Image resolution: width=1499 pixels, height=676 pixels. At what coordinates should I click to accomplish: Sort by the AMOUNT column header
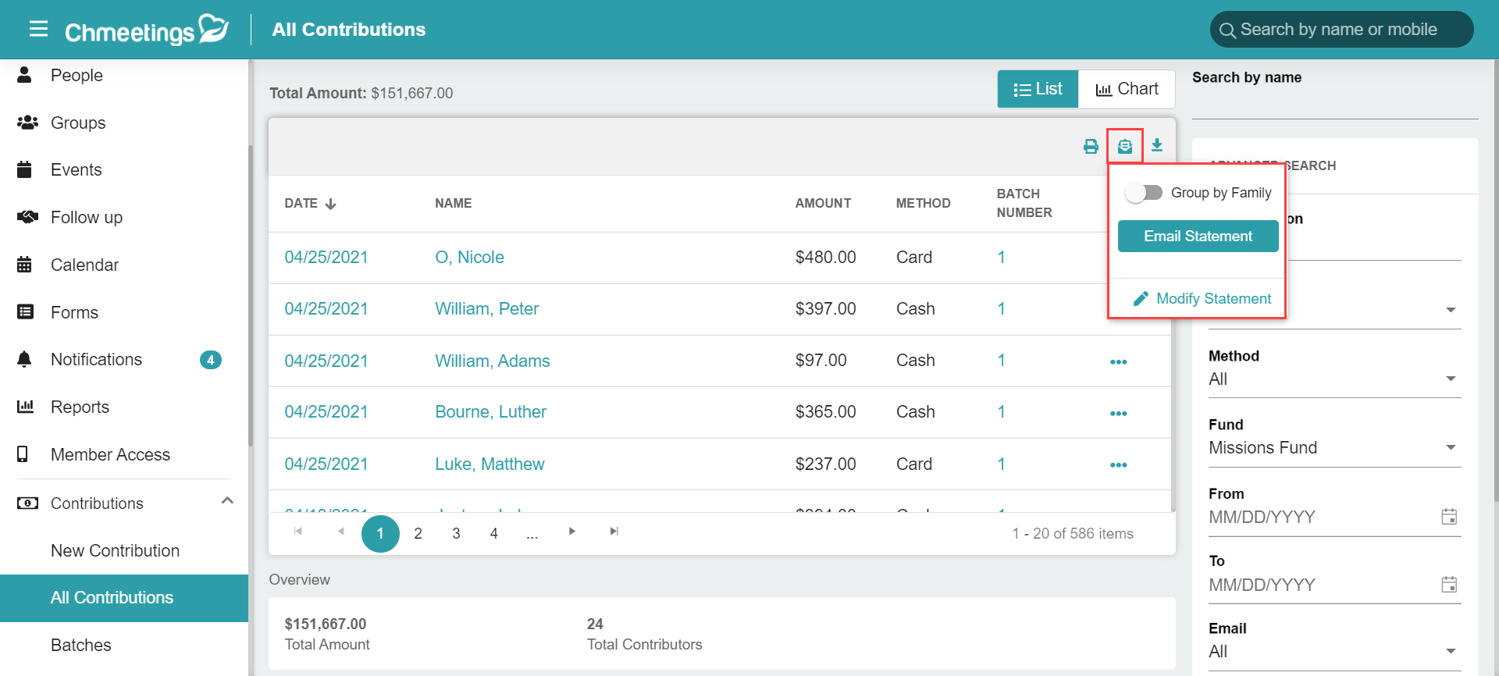(823, 203)
